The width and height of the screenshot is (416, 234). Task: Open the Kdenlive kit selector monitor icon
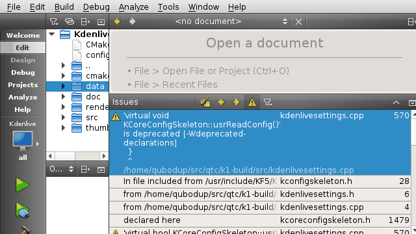tap(23, 141)
